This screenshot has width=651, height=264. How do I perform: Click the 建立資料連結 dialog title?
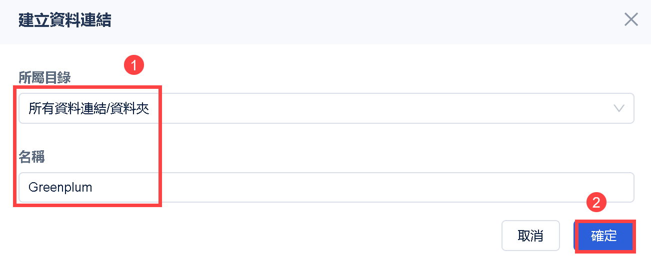pyautogui.click(x=65, y=20)
